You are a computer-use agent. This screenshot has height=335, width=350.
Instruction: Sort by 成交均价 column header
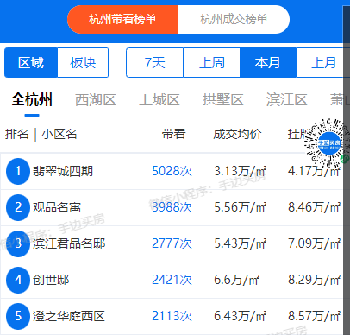[237, 134]
